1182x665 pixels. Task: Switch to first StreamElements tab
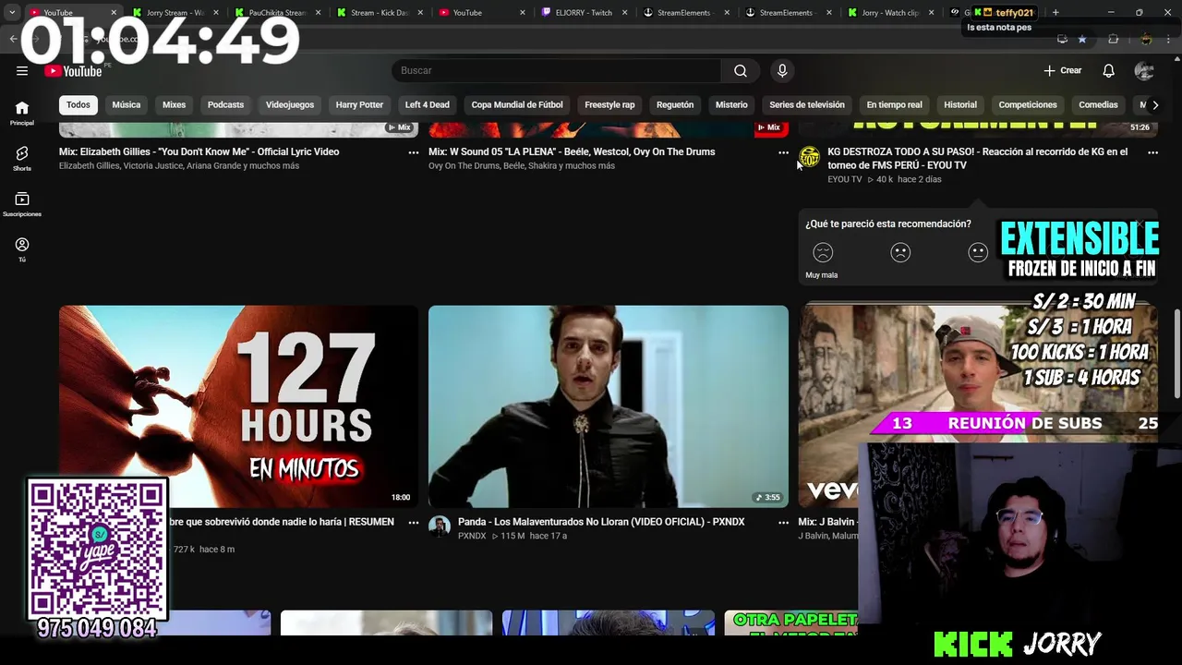pos(685,12)
